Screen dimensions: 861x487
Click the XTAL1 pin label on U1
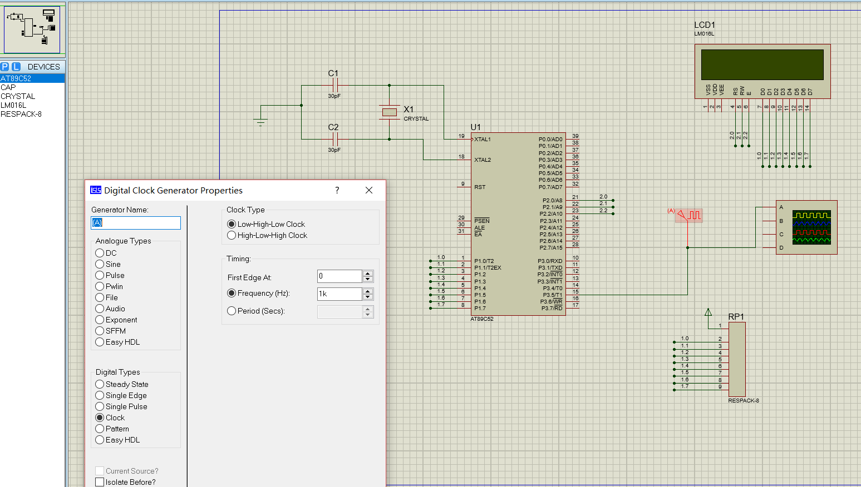[x=483, y=139]
